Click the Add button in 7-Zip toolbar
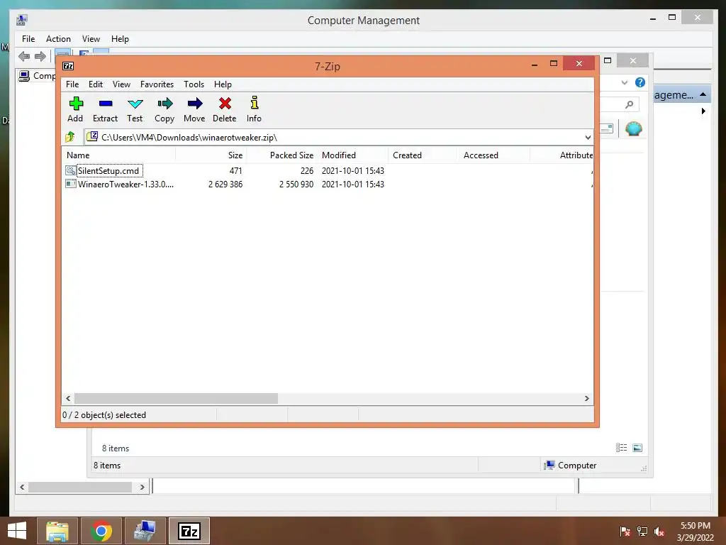Viewport: 726px width, 545px height. point(75,109)
